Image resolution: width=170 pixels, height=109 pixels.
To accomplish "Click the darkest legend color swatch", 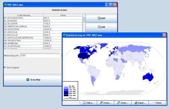I will click(66, 95).
